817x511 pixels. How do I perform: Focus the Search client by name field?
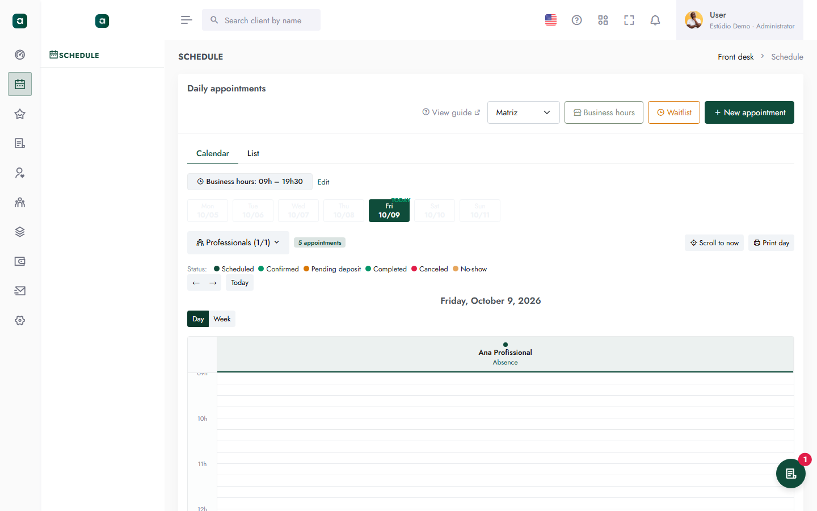261,20
